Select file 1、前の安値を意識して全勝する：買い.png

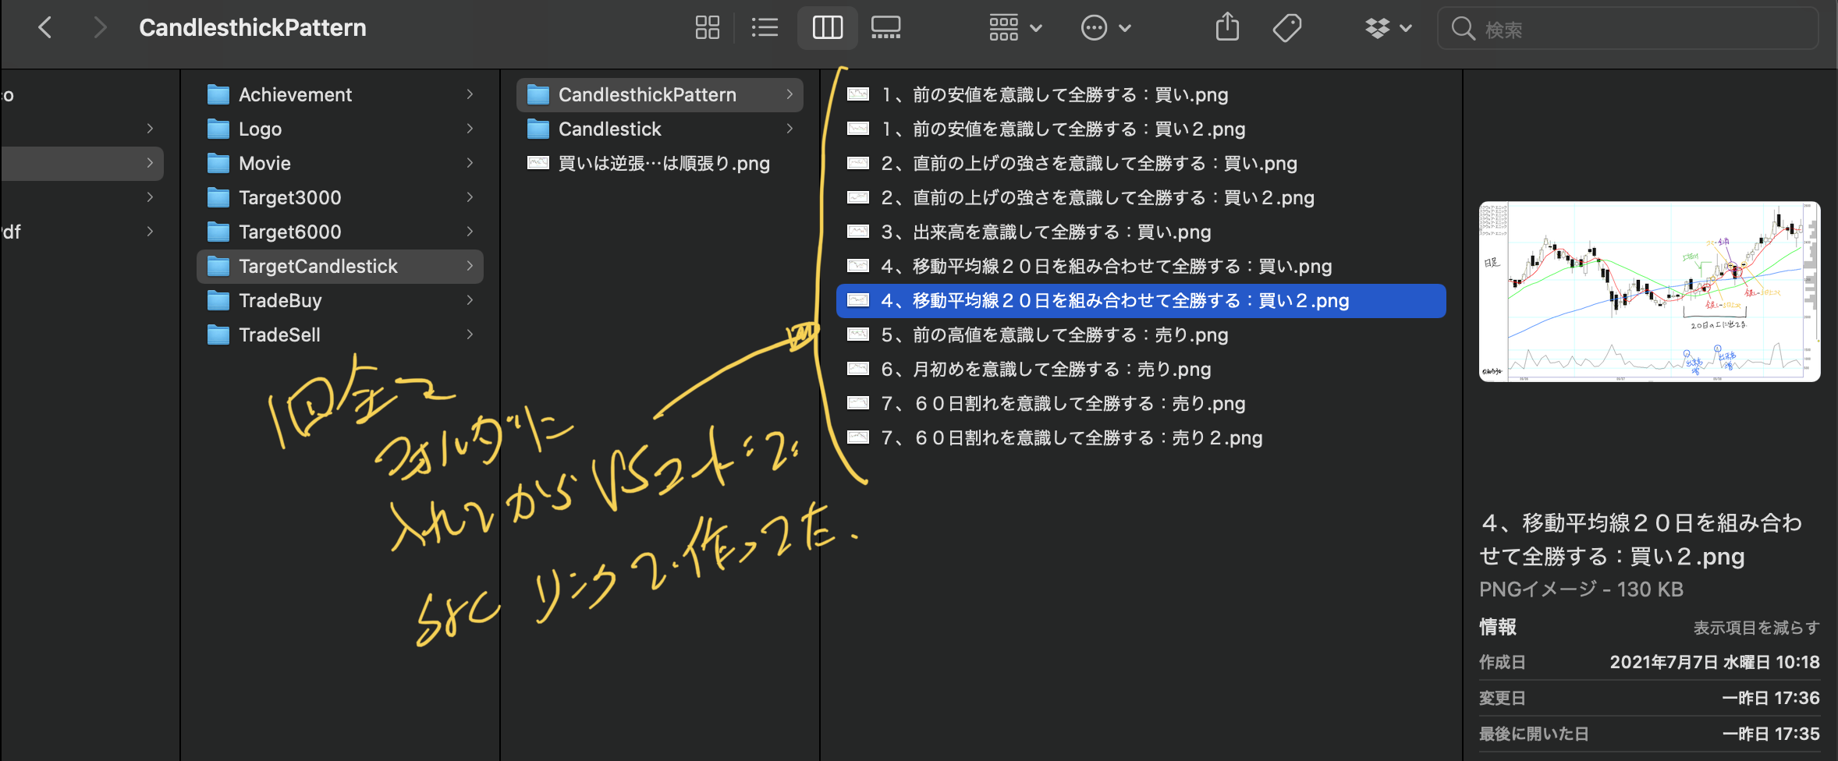click(1141, 94)
